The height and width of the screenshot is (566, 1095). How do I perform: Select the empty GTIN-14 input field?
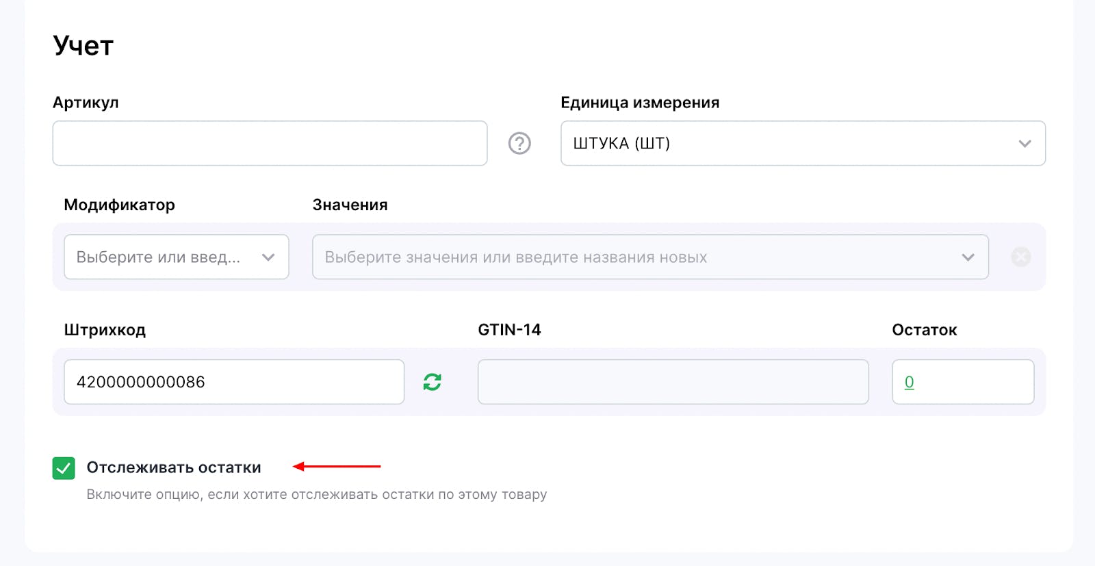pyautogui.click(x=673, y=382)
